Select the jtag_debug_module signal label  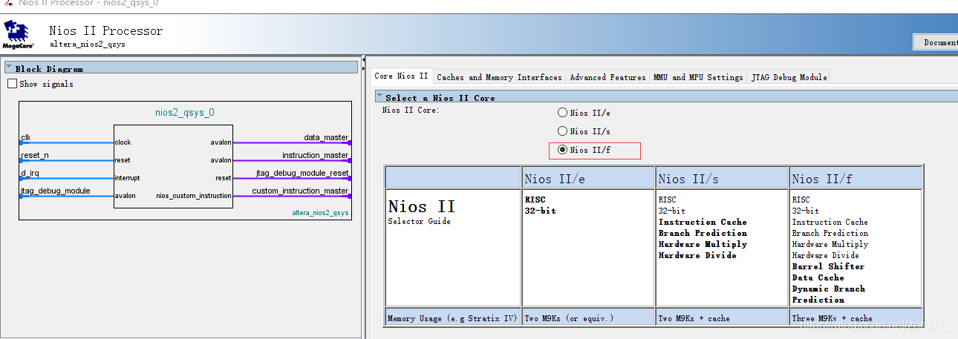(56, 191)
